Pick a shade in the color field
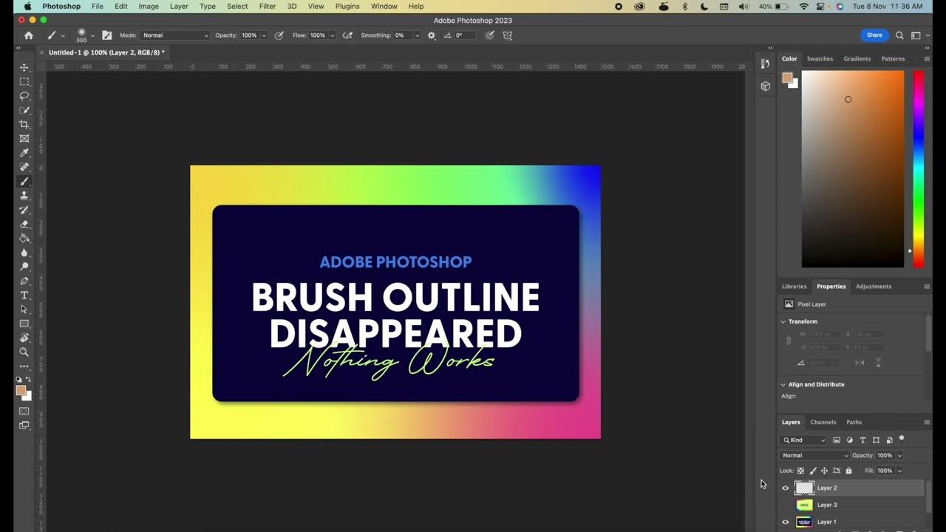 853,168
